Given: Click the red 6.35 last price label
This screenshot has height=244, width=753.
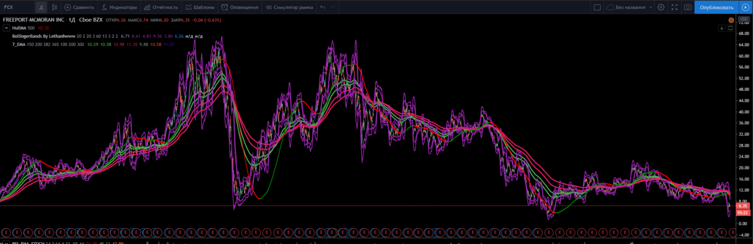Looking at the screenshot, I should tap(743, 206).
